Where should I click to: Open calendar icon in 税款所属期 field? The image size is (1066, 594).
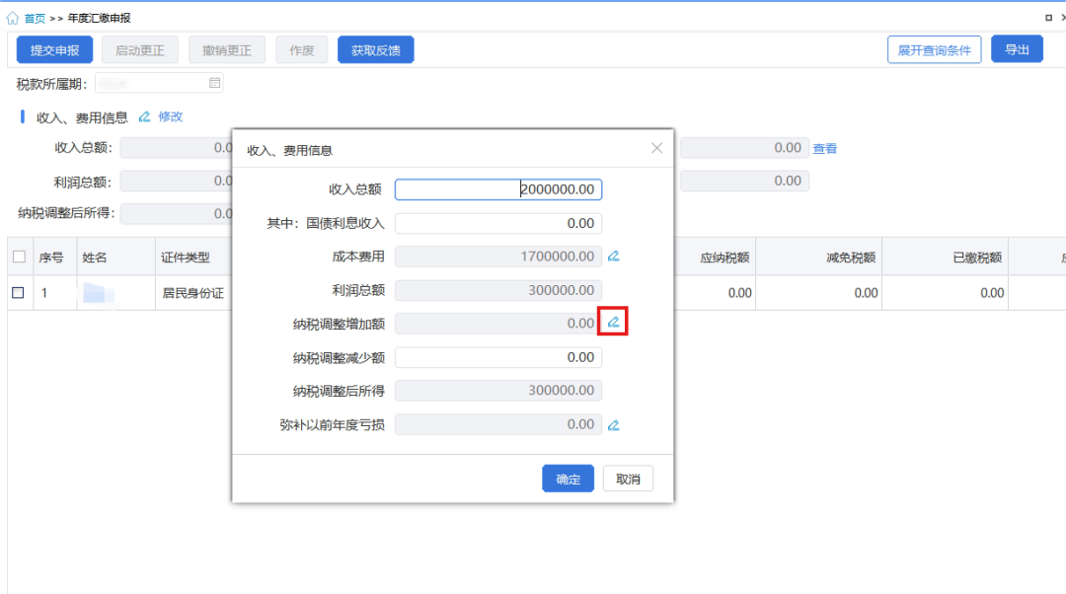click(x=214, y=83)
